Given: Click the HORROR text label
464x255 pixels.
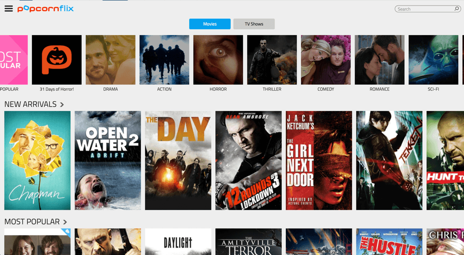Looking at the screenshot, I should [x=218, y=89].
